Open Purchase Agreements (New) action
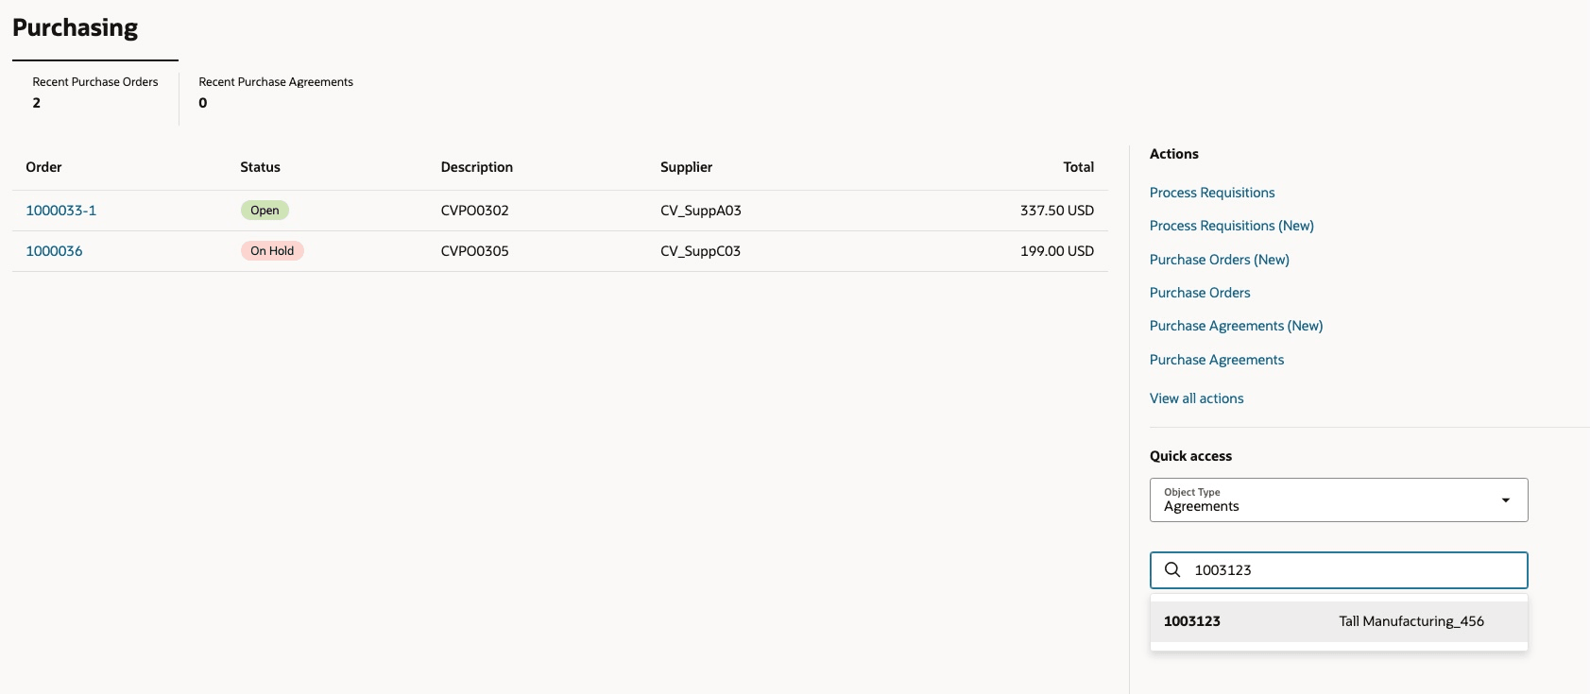This screenshot has width=1590, height=694. pyautogui.click(x=1237, y=326)
